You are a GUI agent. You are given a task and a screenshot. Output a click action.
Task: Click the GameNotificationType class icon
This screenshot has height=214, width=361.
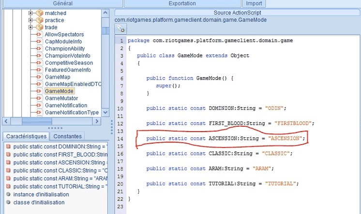tap(39, 113)
